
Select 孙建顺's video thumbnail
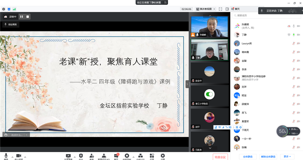click(209, 27)
